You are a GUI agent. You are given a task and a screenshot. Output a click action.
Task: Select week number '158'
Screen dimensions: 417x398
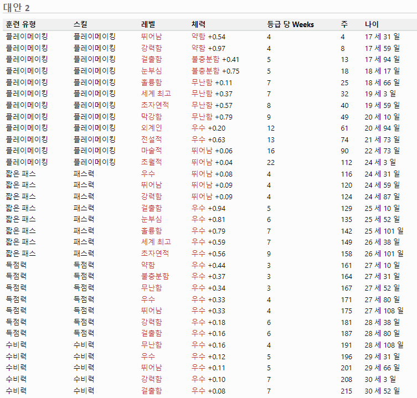click(x=347, y=254)
